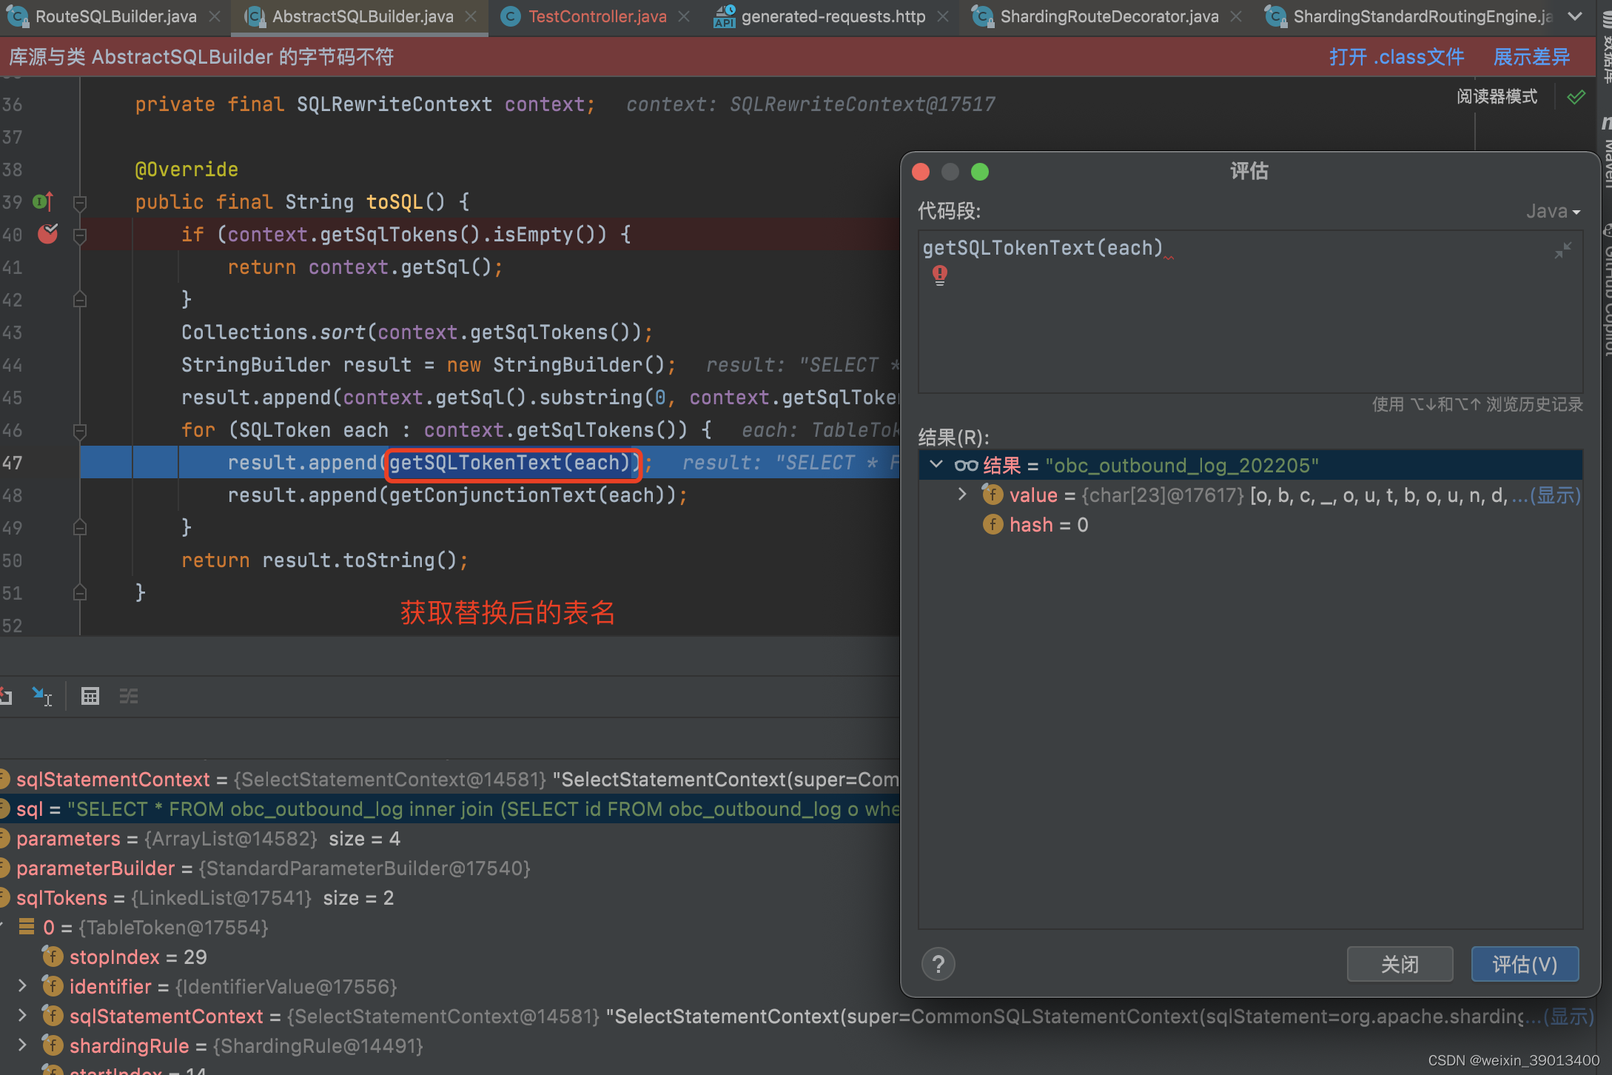
Task: Click the field icon of the value row
Action: click(x=993, y=495)
